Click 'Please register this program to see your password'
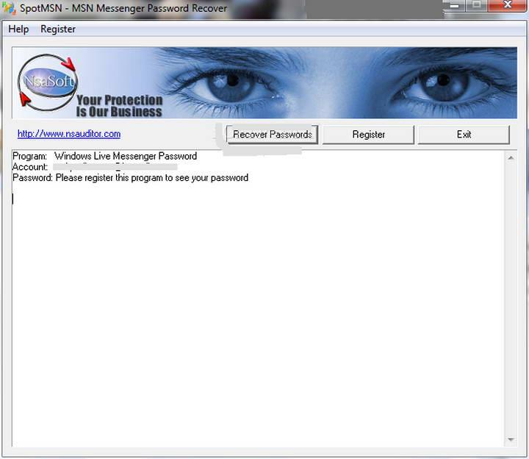Screen dimensions: 529x459 [152, 178]
